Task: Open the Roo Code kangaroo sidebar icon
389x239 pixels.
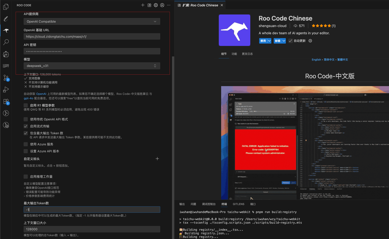Action: click(x=6, y=31)
